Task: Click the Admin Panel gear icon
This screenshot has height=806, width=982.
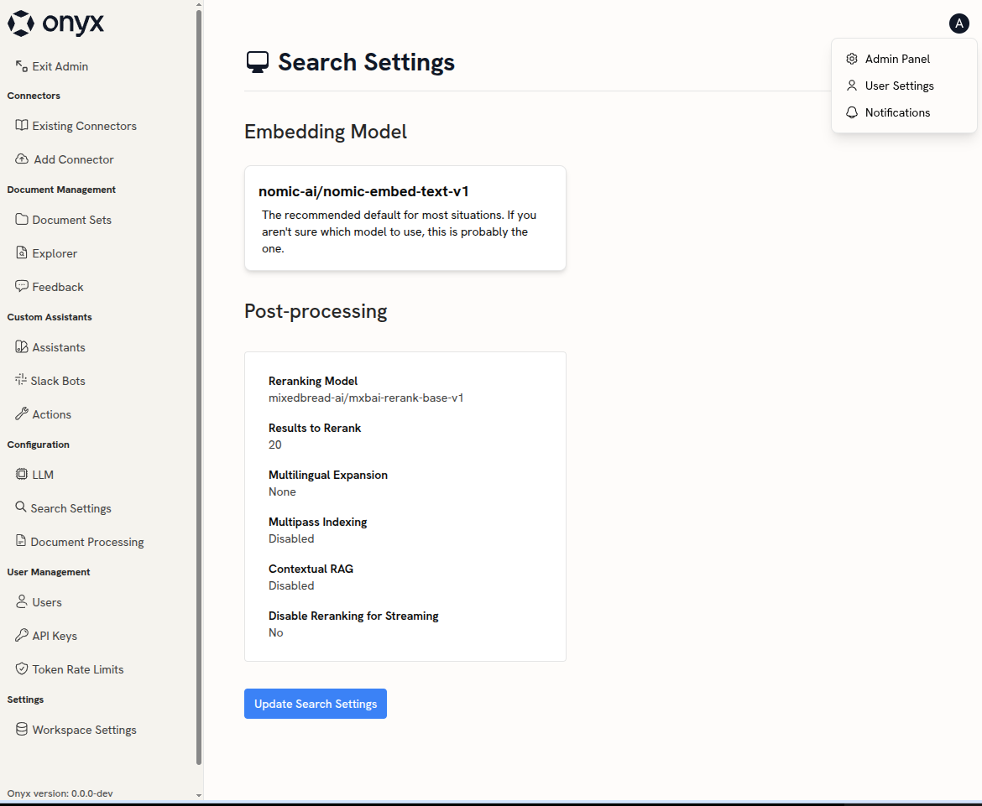Action: 852,59
